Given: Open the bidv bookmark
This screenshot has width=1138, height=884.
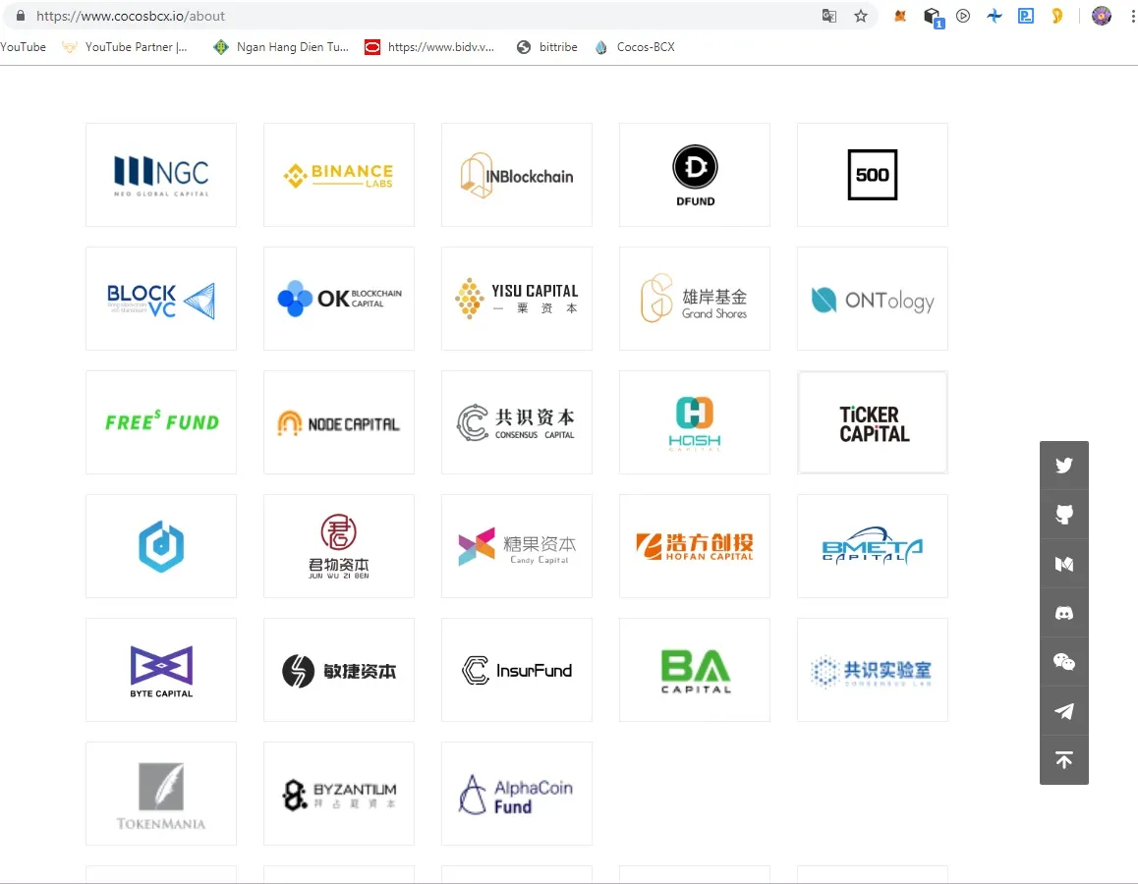Looking at the screenshot, I should [x=429, y=47].
